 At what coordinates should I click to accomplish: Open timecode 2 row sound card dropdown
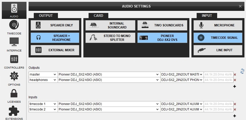[109, 110]
